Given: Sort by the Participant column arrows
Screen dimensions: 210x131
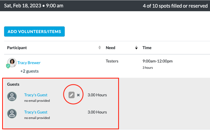Looking at the screenshot, I should [x=100, y=48].
